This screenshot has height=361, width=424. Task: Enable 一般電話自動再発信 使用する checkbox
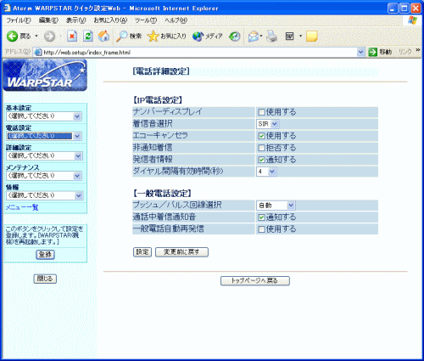pyautogui.click(x=261, y=229)
